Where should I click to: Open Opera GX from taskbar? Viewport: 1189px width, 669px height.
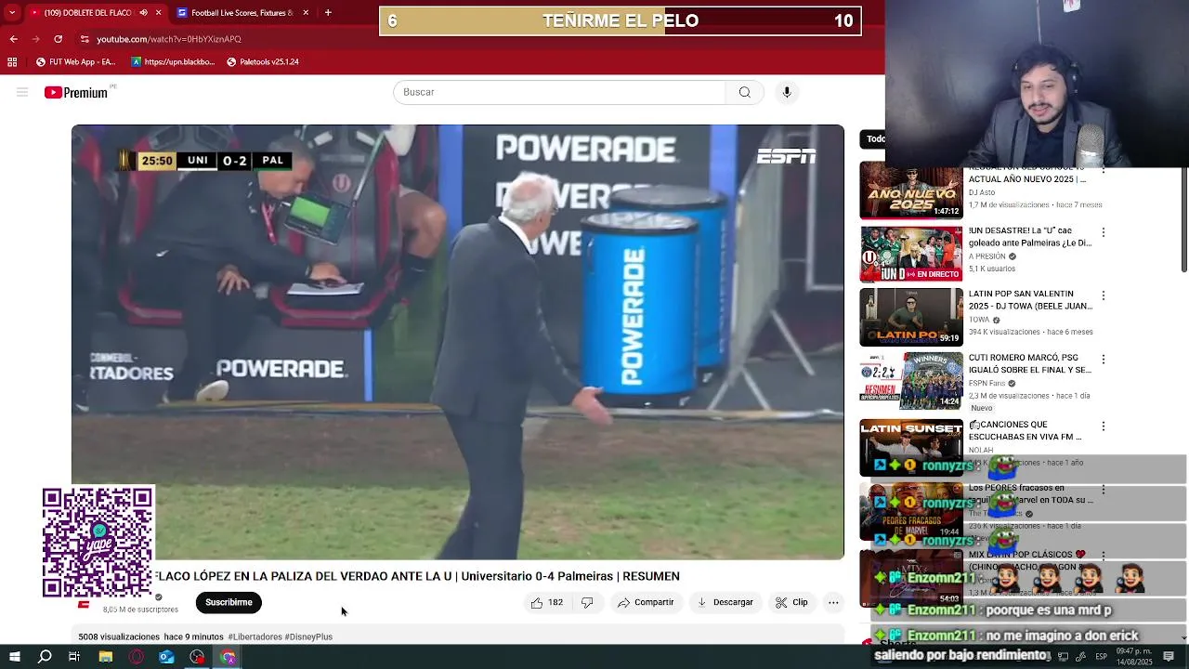click(136, 657)
